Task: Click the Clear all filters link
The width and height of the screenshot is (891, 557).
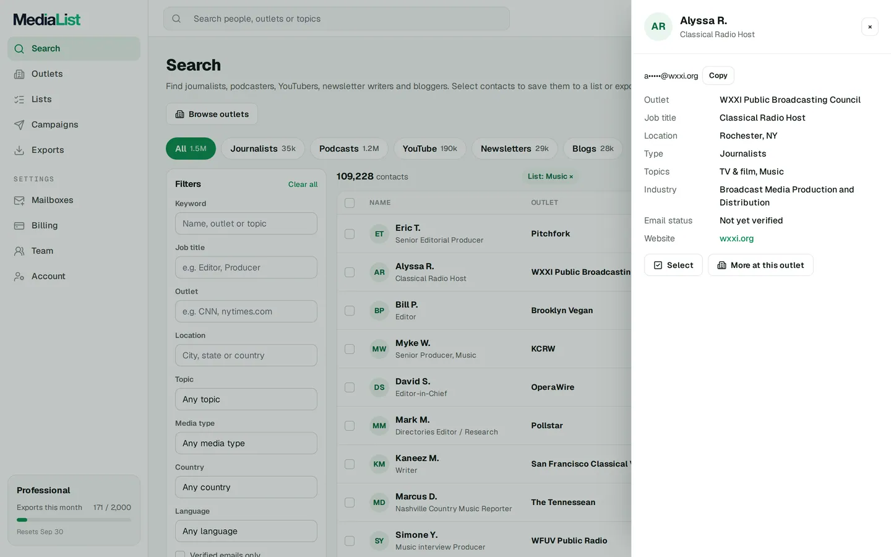Action: pyautogui.click(x=303, y=184)
